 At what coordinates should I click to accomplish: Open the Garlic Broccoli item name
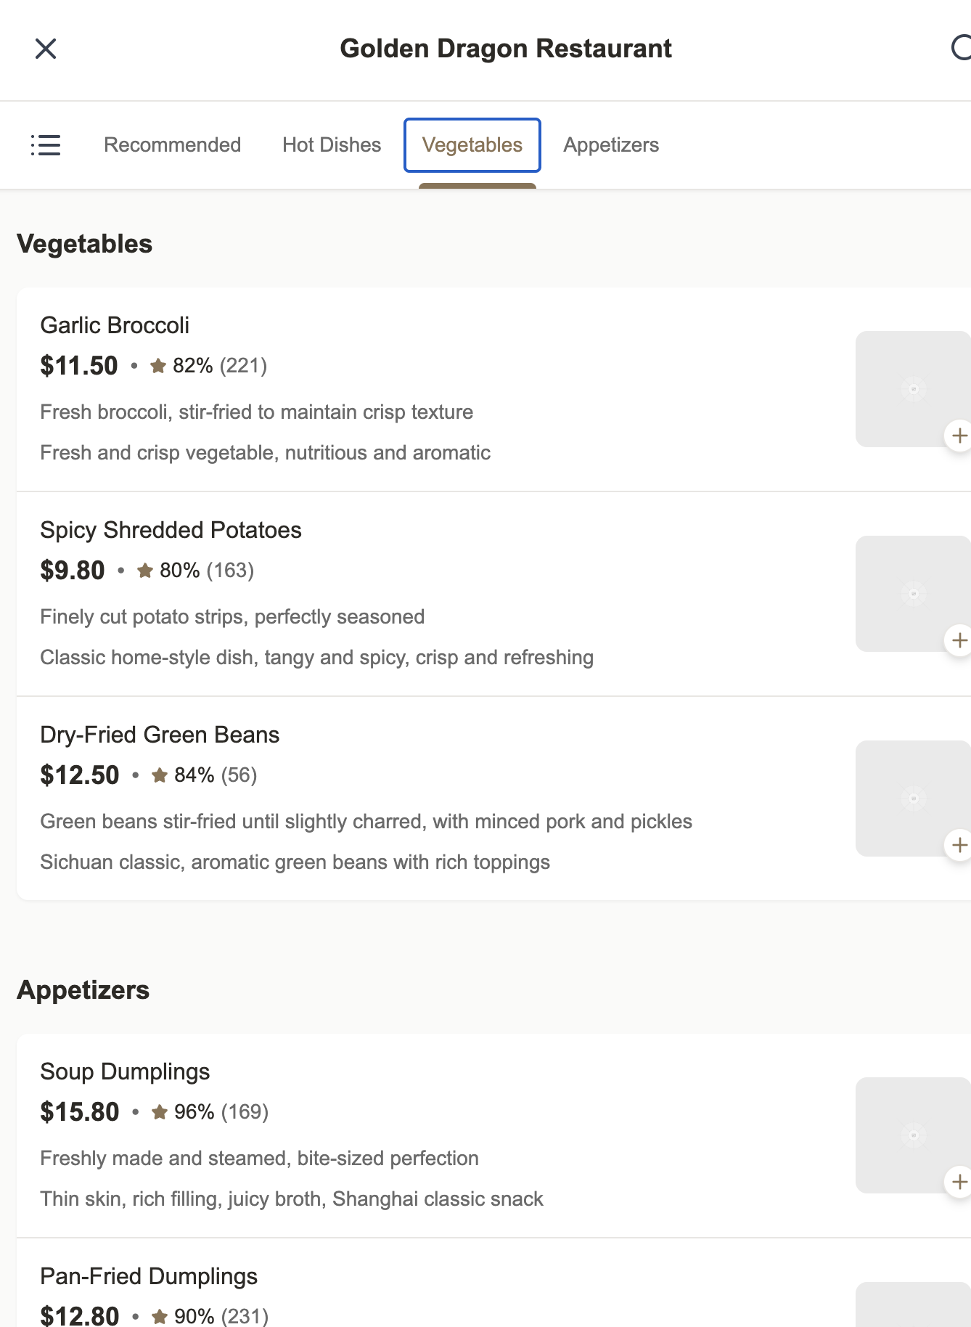[x=115, y=325]
